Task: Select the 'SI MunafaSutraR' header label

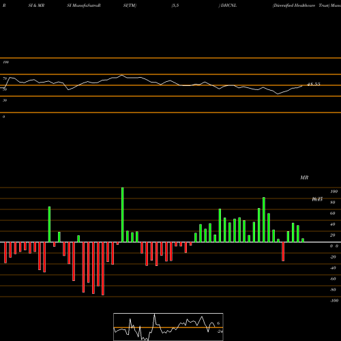Action: [84, 5]
